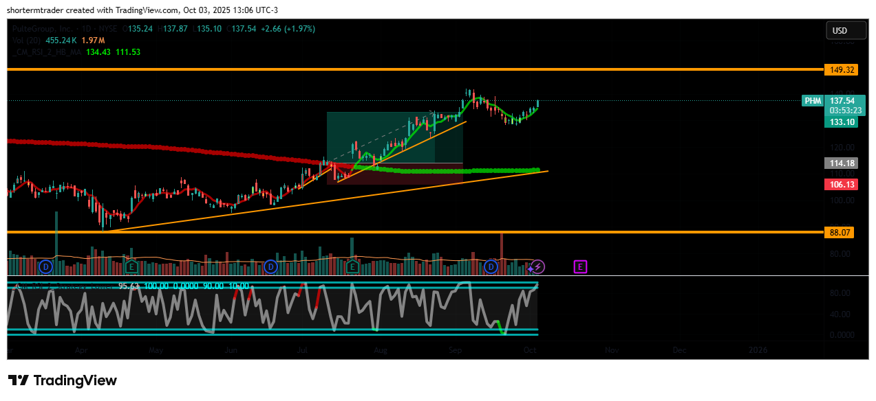Click the purple upcoming earnings E marker
This screenshot has width=876, height=401.
click(x=580, y=266)
